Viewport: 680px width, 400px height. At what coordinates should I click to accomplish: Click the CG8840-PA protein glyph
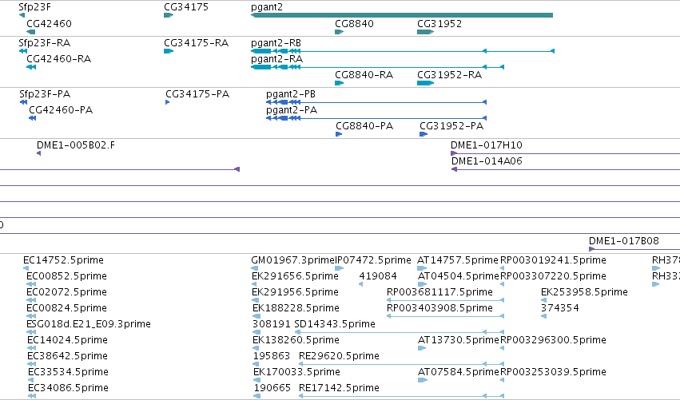(339, 134)
